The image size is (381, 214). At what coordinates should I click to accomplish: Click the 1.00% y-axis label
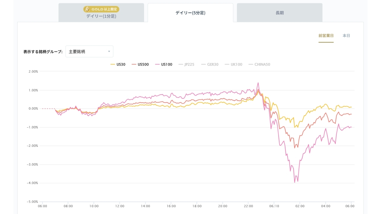[x=33, y=90]
